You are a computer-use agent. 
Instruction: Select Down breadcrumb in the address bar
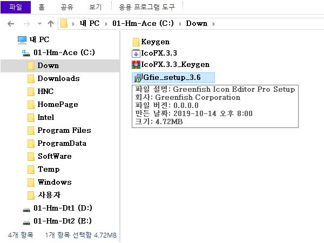tap(197, 23)
